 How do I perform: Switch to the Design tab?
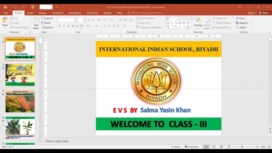pyautogui.click(x=42, y=13)
